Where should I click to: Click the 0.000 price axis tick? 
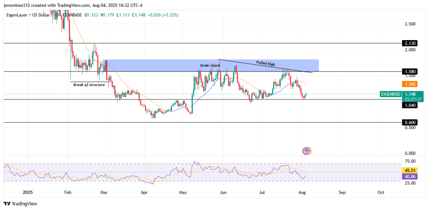(x=411, y=153)
